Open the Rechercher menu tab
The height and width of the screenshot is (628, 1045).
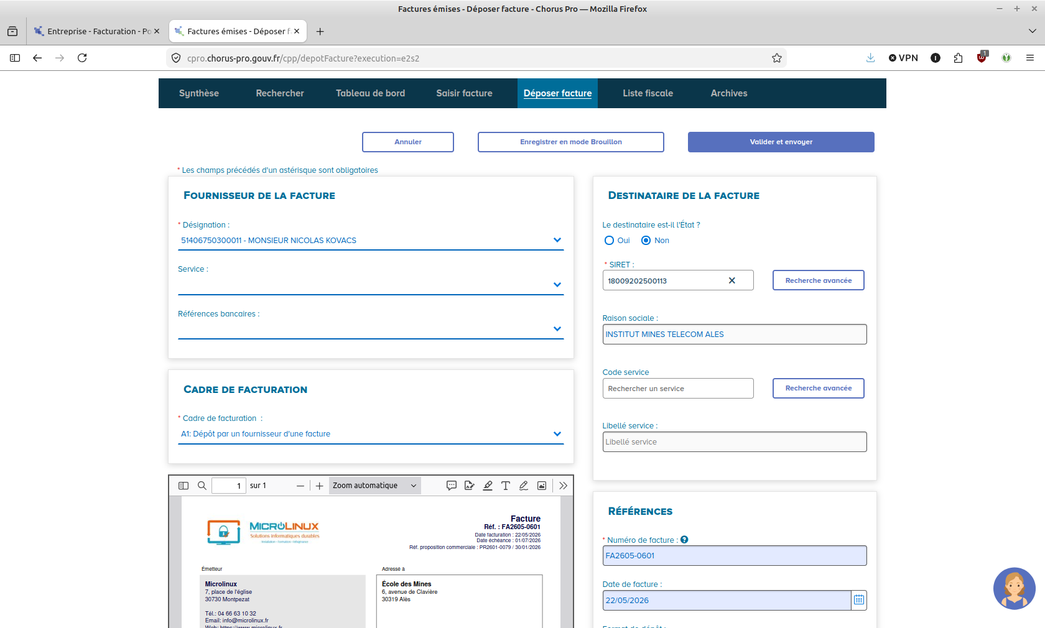tap(280, 93)
